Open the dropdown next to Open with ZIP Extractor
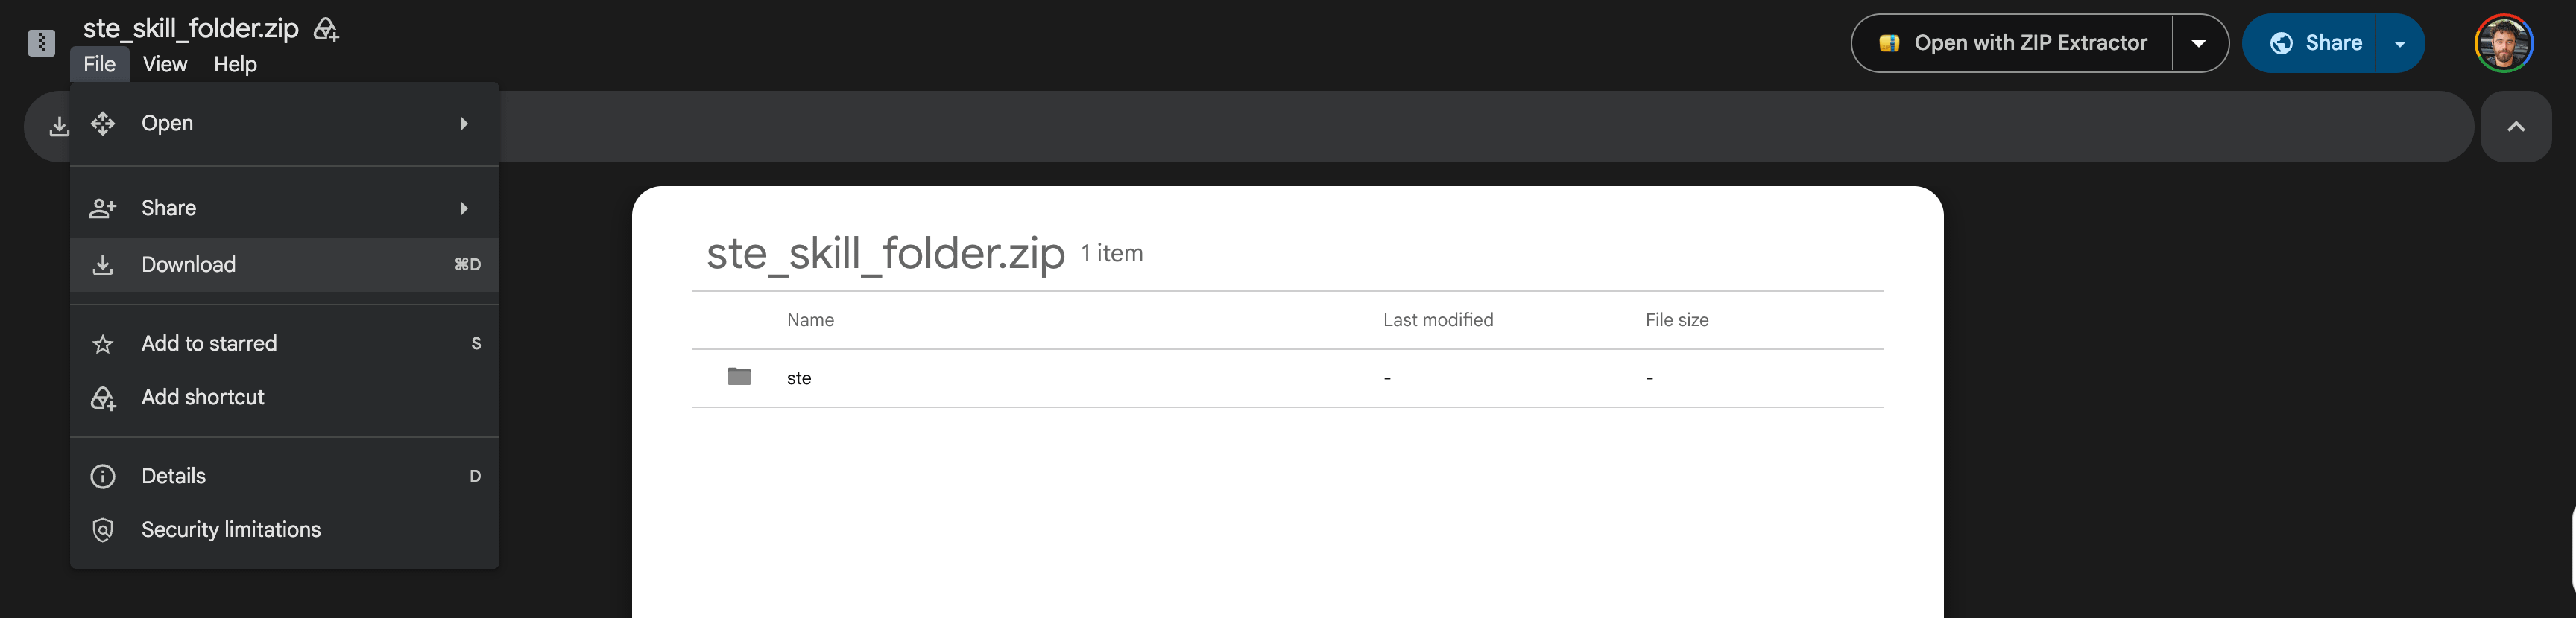Viewport: 2576px width, 618px height. pyautogui.click(x=2199, y=43)
